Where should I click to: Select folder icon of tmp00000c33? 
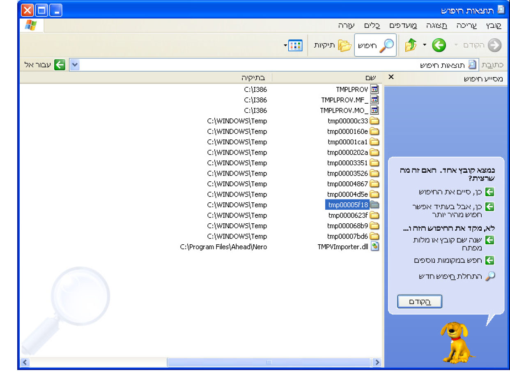coord(374,121)
